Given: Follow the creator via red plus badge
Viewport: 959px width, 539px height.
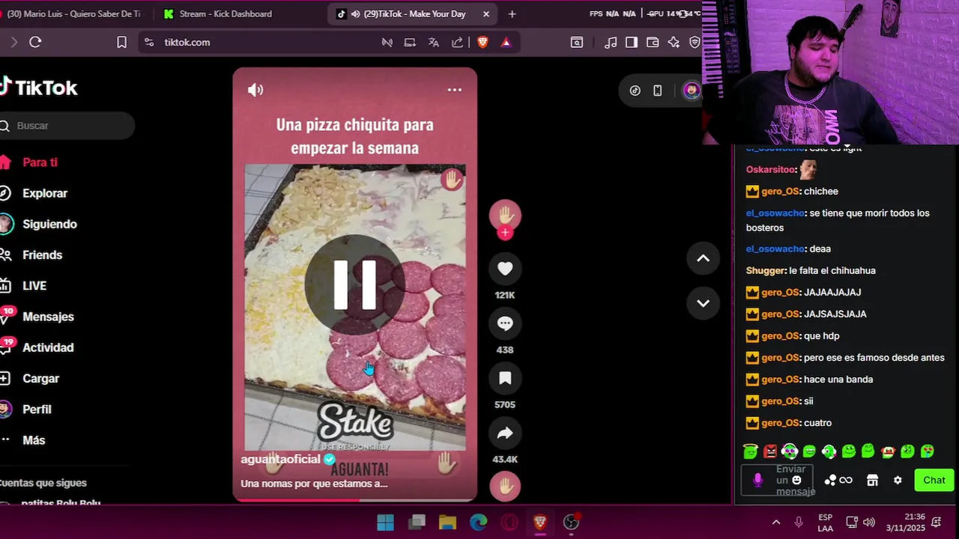Looking at the screenshot, I should pos(505,233).
